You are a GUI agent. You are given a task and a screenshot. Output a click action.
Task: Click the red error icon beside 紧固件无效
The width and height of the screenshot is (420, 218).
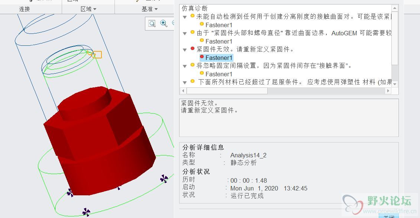(x=192, y=48)
